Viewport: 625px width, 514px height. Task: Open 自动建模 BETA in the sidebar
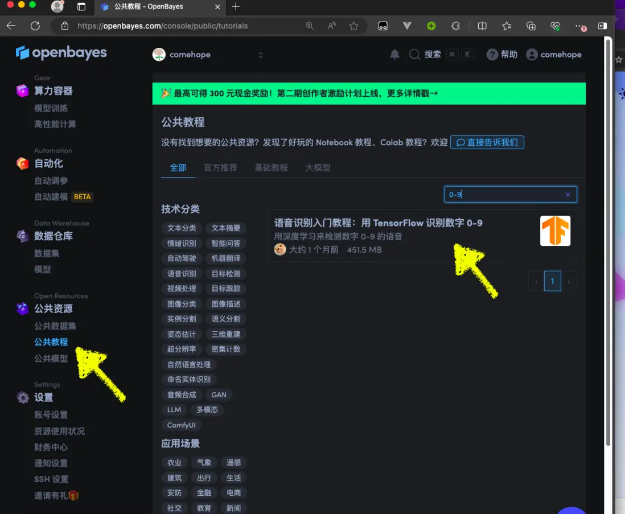(x=63, y=197)
